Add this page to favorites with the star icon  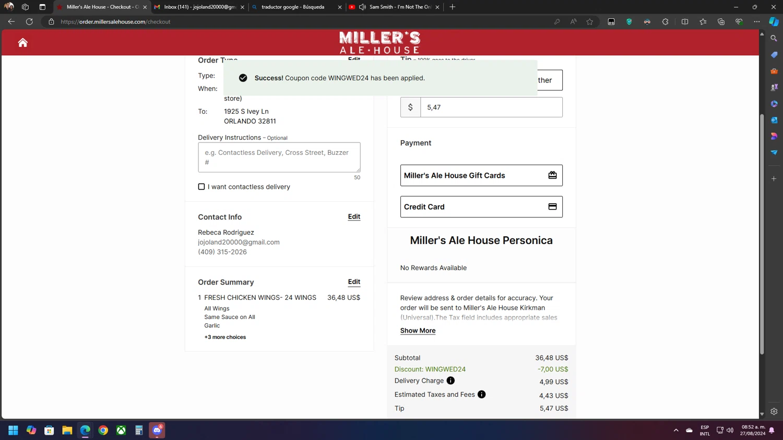(590, 21)
